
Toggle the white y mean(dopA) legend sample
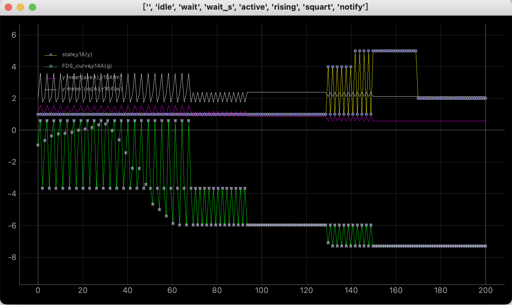click(51, 89)
